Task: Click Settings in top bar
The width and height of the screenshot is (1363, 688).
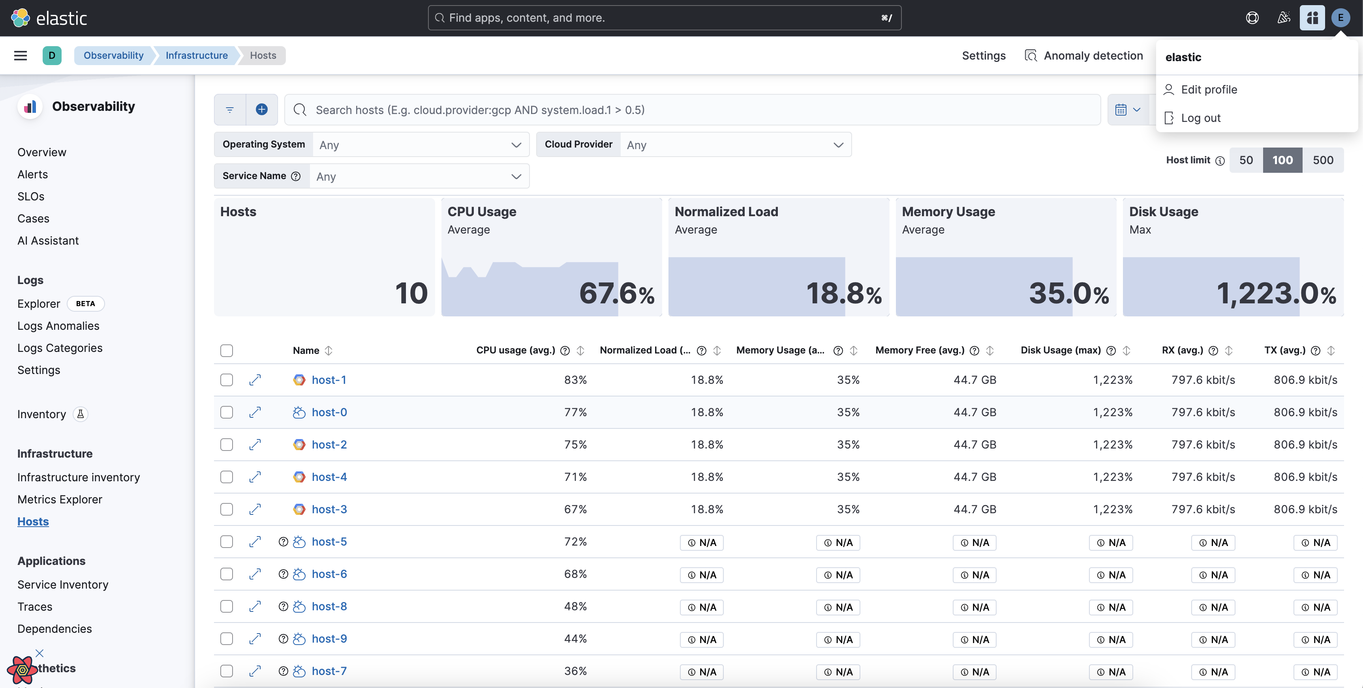Action: 984,56
